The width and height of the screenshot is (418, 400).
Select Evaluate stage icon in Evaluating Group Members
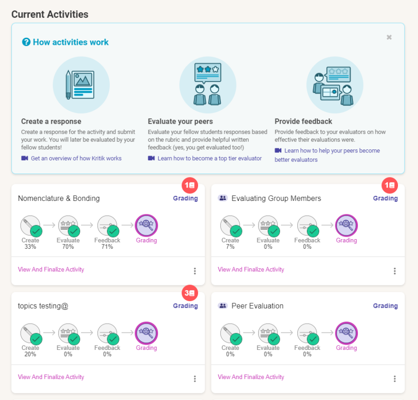pyautogui.click(x=268, y=226)
